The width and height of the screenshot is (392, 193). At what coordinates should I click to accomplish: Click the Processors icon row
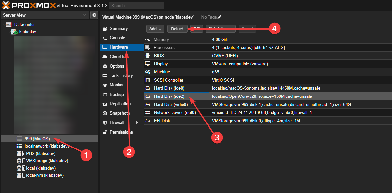click(x=148, y=47)
